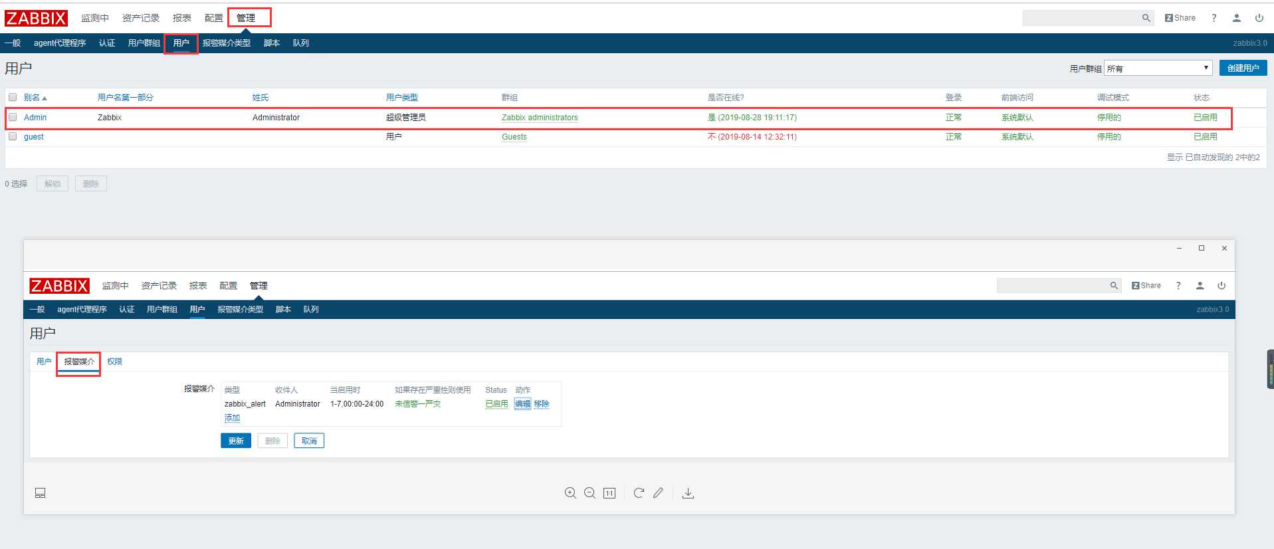Click the 解锁 button below the user list
Viewport: 1274px width, 549px height.
[x=53, y=183]
